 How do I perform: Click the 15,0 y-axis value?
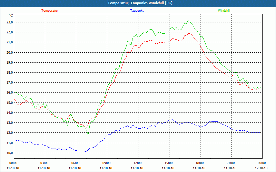10,103
